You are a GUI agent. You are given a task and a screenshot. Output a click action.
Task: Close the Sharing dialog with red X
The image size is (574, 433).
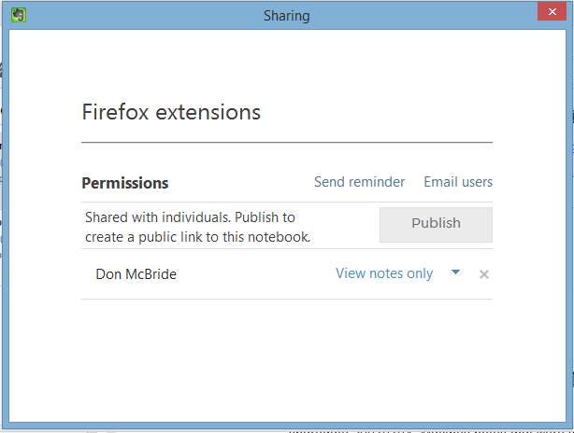[552, 11]
